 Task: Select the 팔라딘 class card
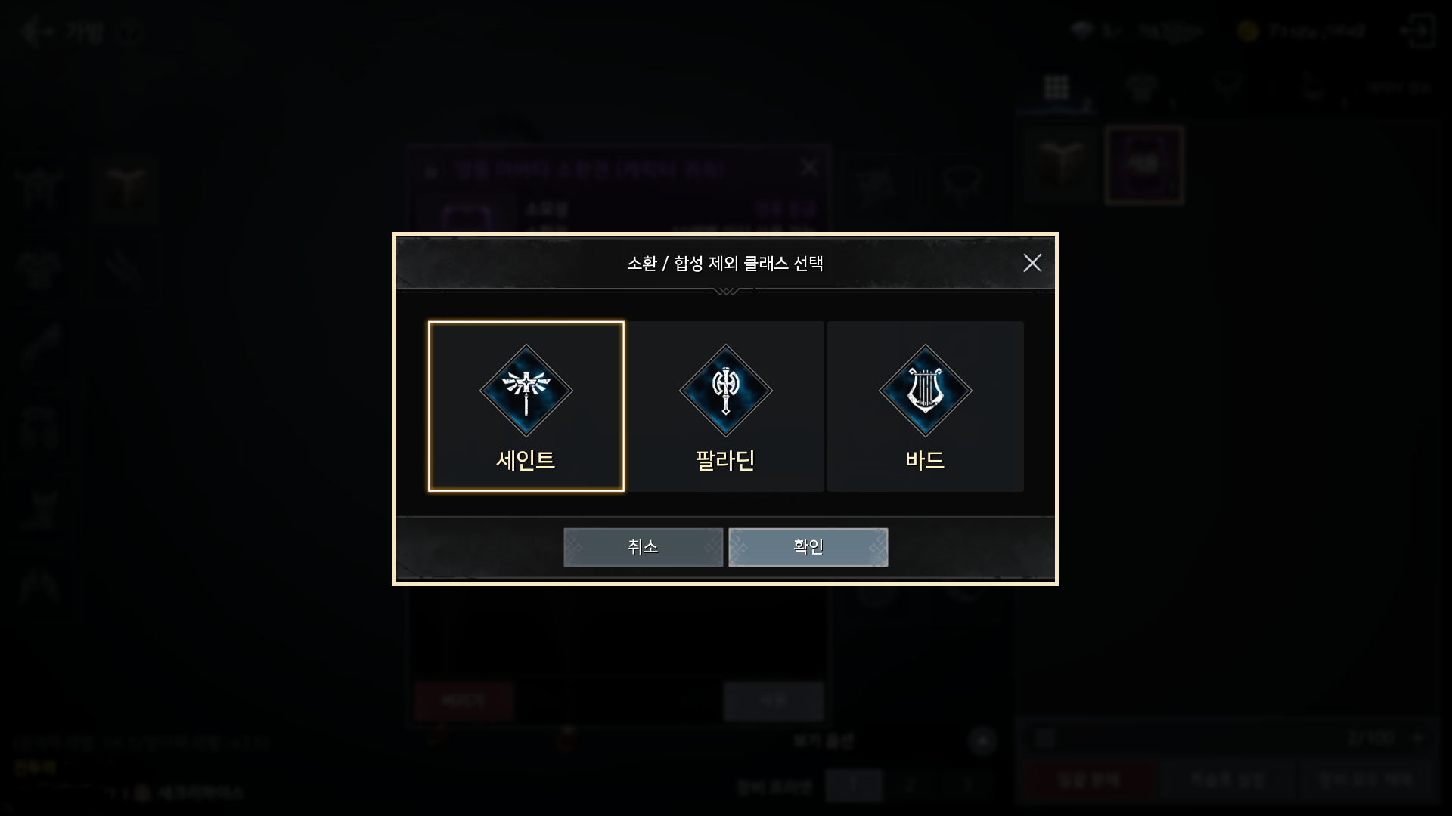pyautogui.click(x=725, y=406)
